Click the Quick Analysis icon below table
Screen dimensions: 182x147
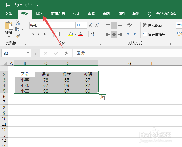coord(103,98)
